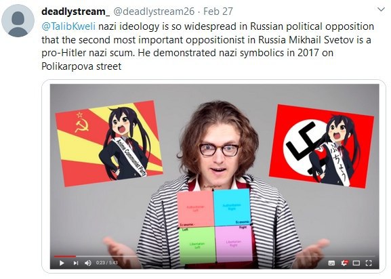
Task: Click the Anime Communist Party flag image
Action: (109, 144)
